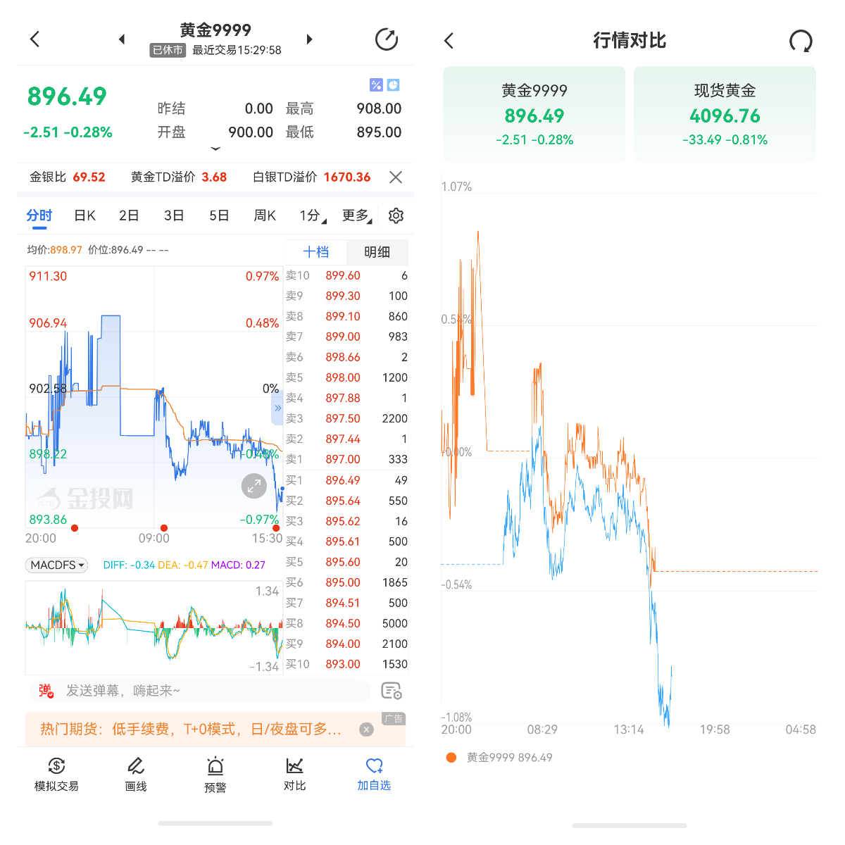The image size is (845, 845).
Task: Click the 黄金TD溢价 3.68 value
Action: 214,177
